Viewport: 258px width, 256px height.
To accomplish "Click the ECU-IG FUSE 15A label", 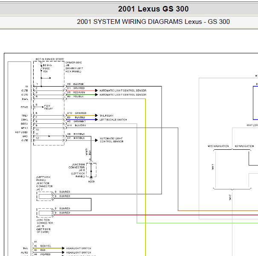I will pos(47,69).
